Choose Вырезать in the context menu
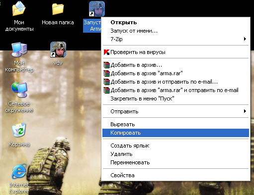The height and width of the screenshot is (195, 254). [175, 124]
